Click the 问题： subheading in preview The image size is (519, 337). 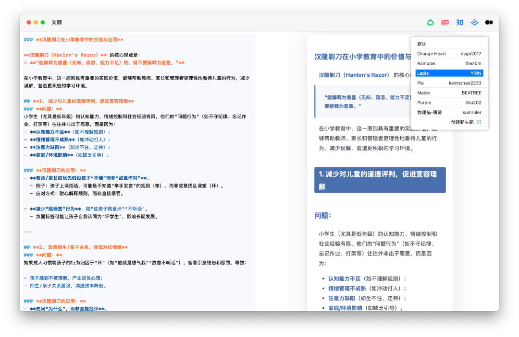[x=323, y=215]
